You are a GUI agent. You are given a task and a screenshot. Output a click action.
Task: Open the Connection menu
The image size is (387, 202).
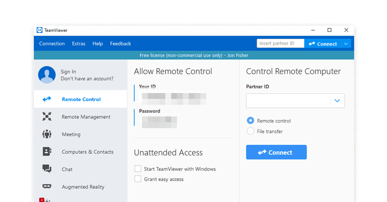(x=52, y=44)
